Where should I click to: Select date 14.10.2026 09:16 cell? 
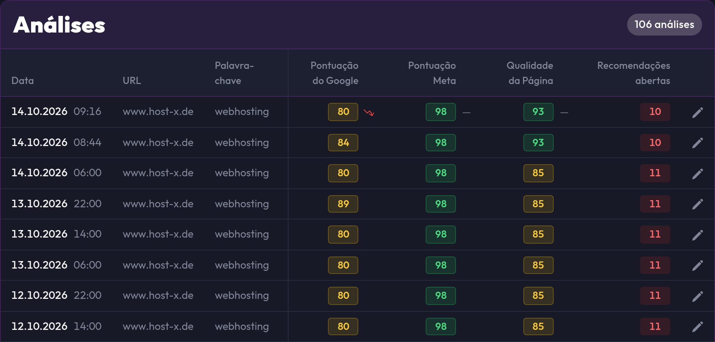(56, 112)
